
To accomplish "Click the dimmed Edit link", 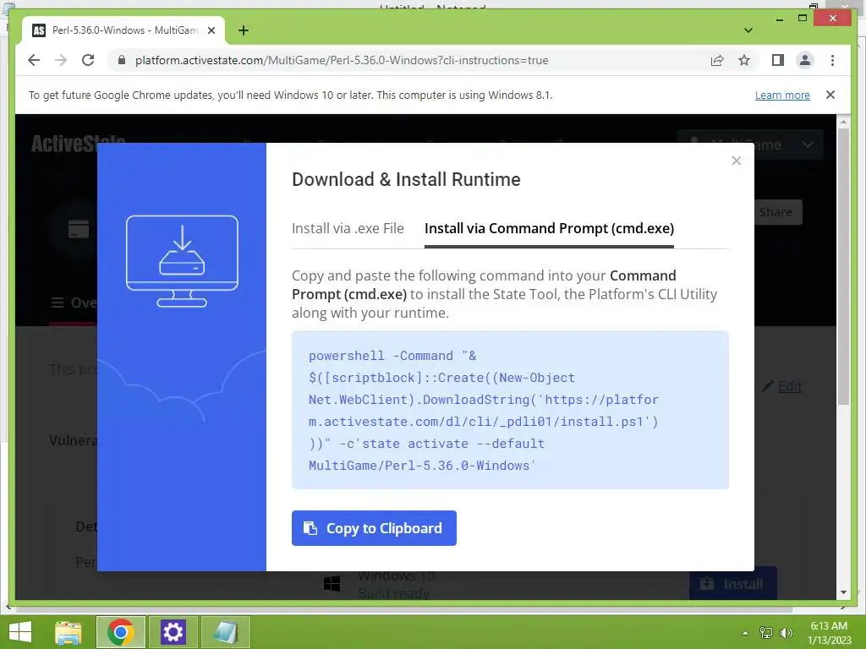I will (x=789, y=386).
